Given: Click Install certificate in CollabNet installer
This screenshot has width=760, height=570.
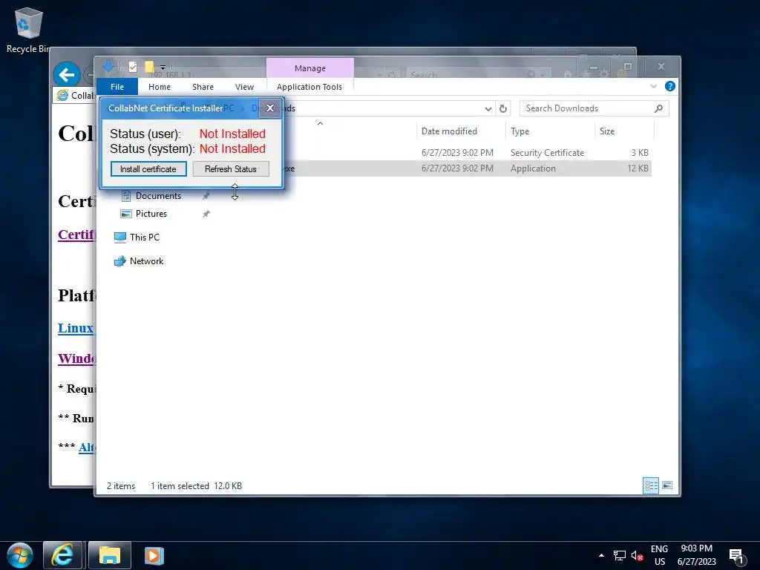Looking at the screenshot, I should point(148,169).
